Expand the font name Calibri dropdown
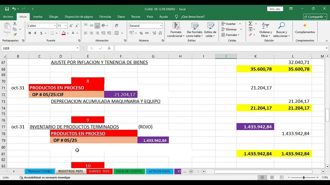330x185 pixels. click(55, 26)
